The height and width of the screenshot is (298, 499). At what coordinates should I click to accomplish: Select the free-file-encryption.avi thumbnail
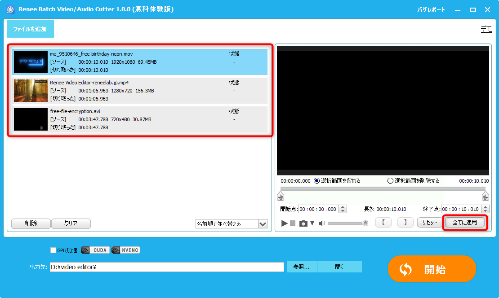click(31, 119)
